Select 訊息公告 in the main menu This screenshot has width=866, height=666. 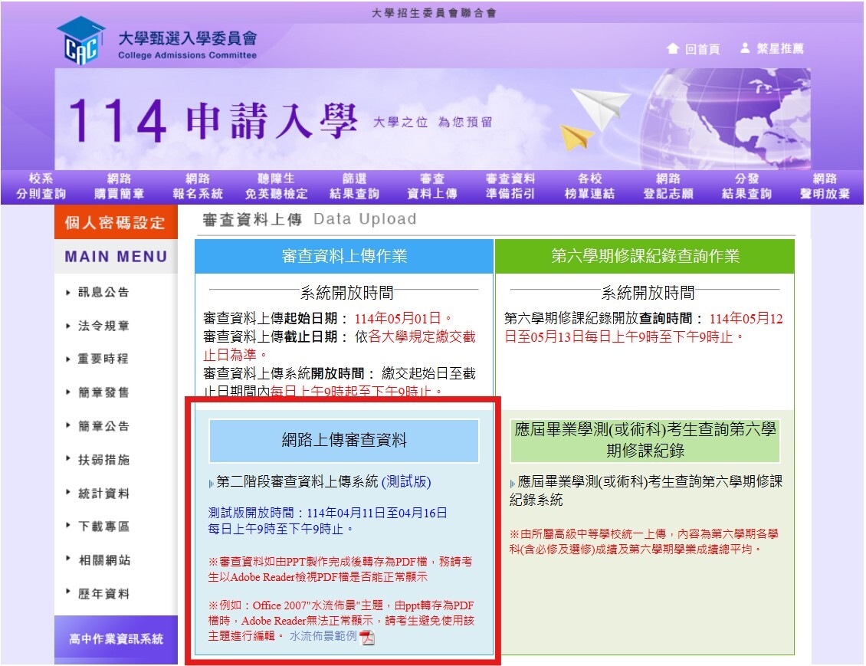[x=103, y=292]
